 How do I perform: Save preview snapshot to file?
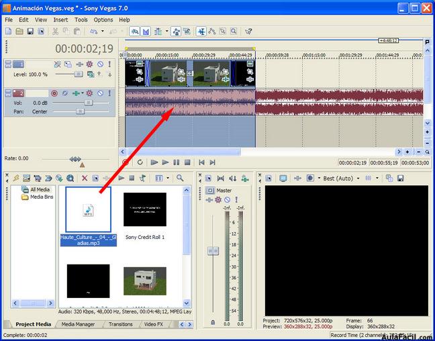click(x=400, y=178)
